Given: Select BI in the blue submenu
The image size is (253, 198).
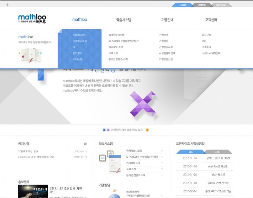Looking at the screenshot, I should [x=74, y=47].
